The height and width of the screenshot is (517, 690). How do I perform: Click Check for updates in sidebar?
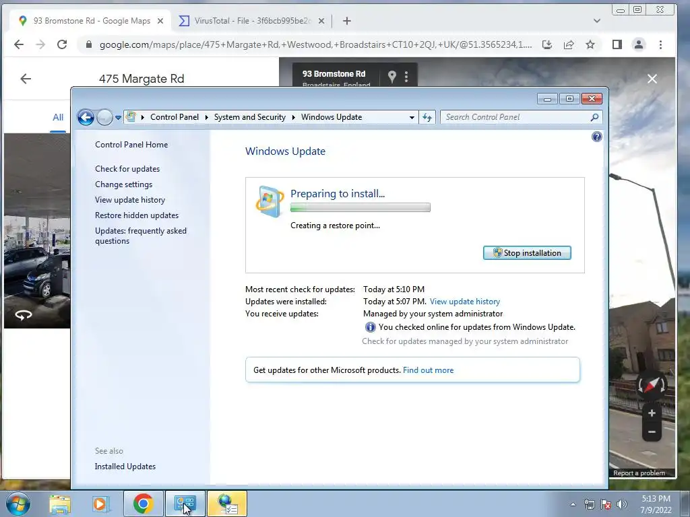tap(127, 169)
